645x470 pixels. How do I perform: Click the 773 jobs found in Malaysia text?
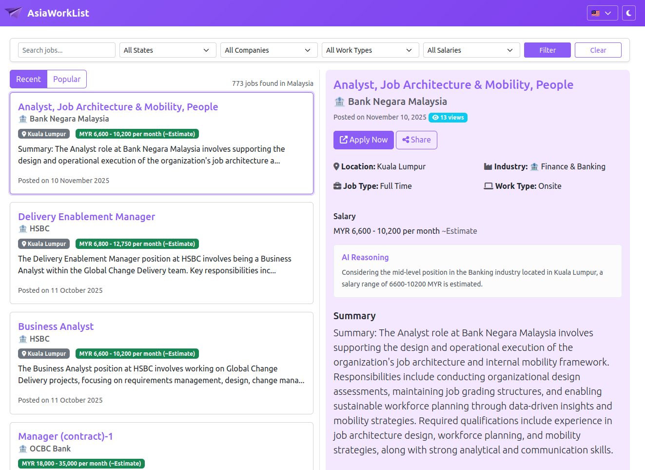(273, 83)
